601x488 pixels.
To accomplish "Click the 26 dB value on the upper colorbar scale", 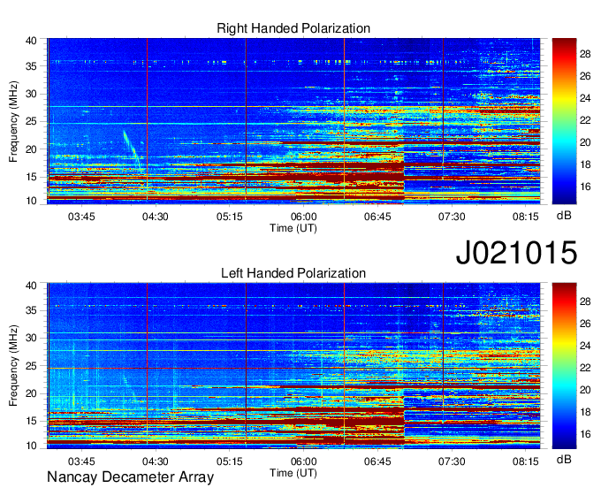I will 585,76.
